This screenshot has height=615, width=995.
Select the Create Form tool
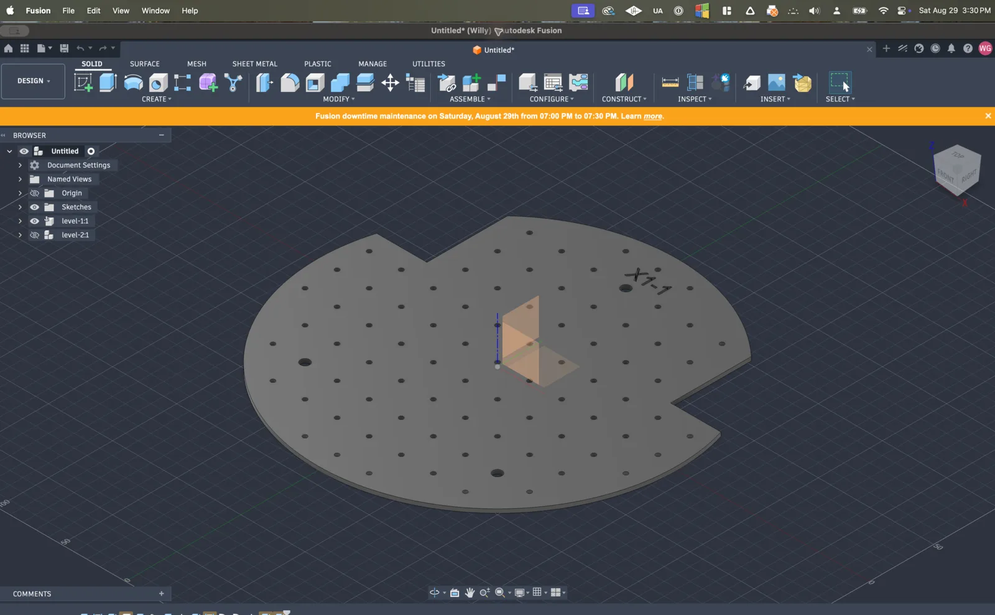pyautogui.click(x=208, y=82)
